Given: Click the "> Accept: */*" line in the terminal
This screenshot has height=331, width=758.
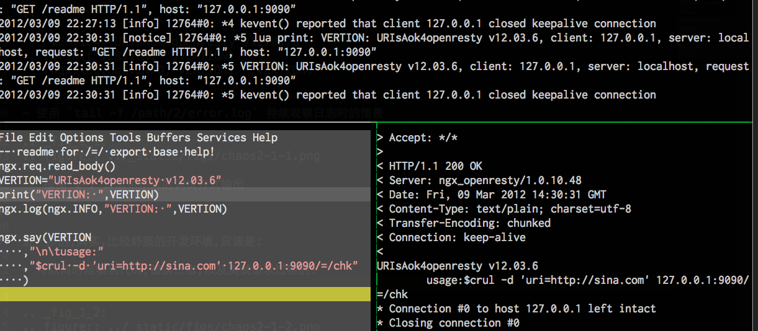Looking at the screenshot, I should [417, 138].
